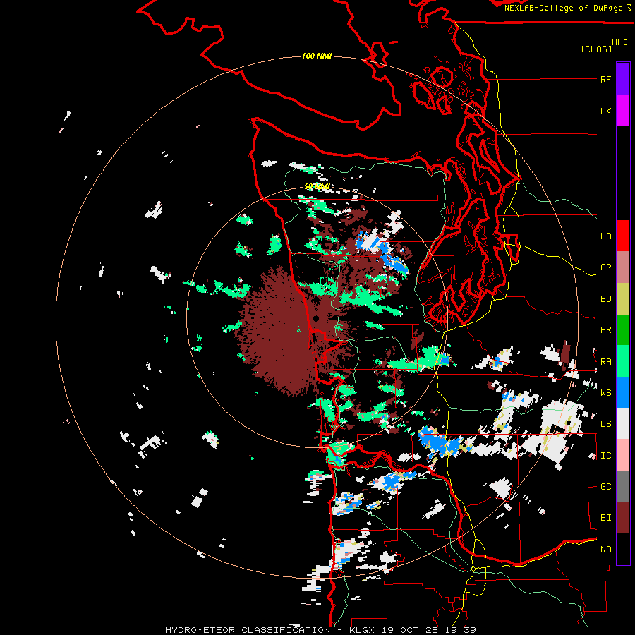Click the 'NEXLAB-College of DuPage' credit text
This screenshot has height=635, width=635.
tap(563, 8)
